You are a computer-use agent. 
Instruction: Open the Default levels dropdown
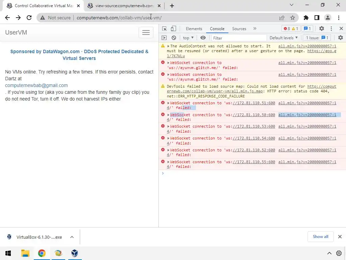pyautogui.click(x=283, y=38)
